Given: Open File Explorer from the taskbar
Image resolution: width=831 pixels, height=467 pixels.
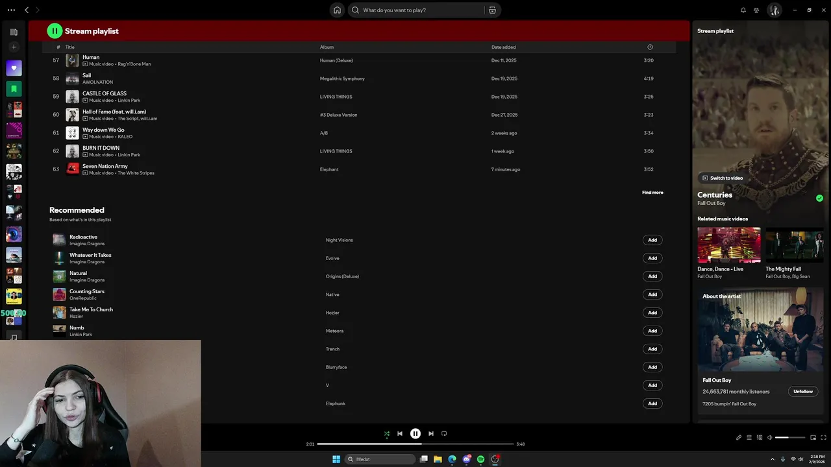Looking at the screenshot, I should pyautogui.click(x=438, y=459).
